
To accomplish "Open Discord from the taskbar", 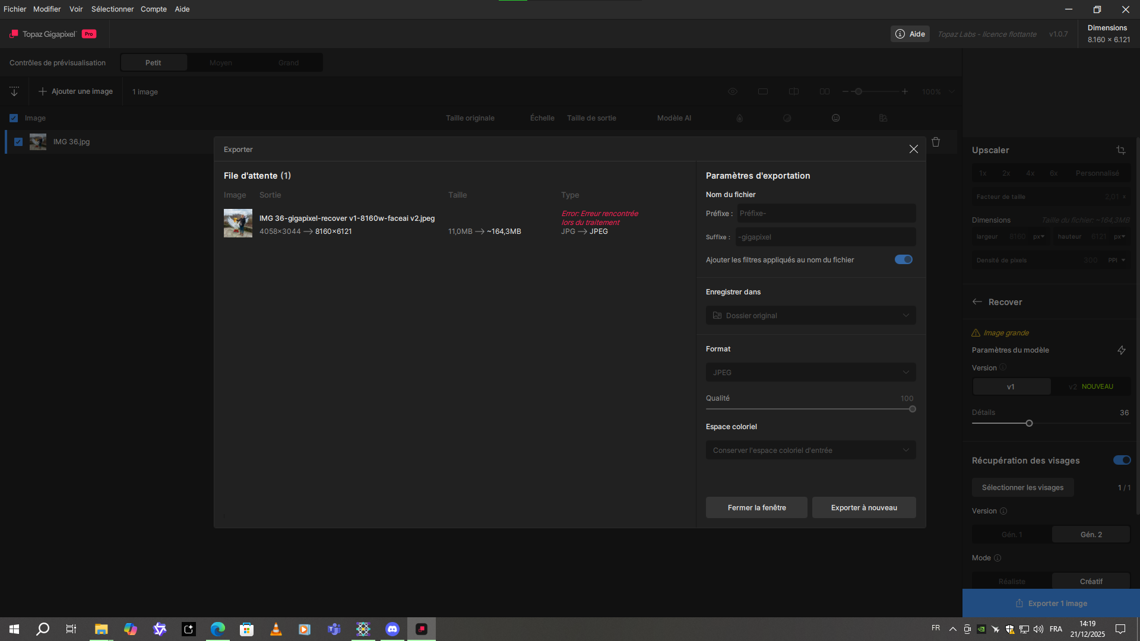I will tap(392, 629).
